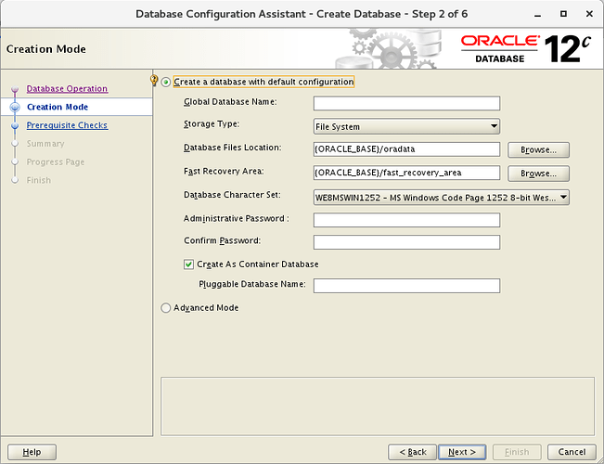
Task: Click the Progress Page step label
Action: tap(56, 161)
